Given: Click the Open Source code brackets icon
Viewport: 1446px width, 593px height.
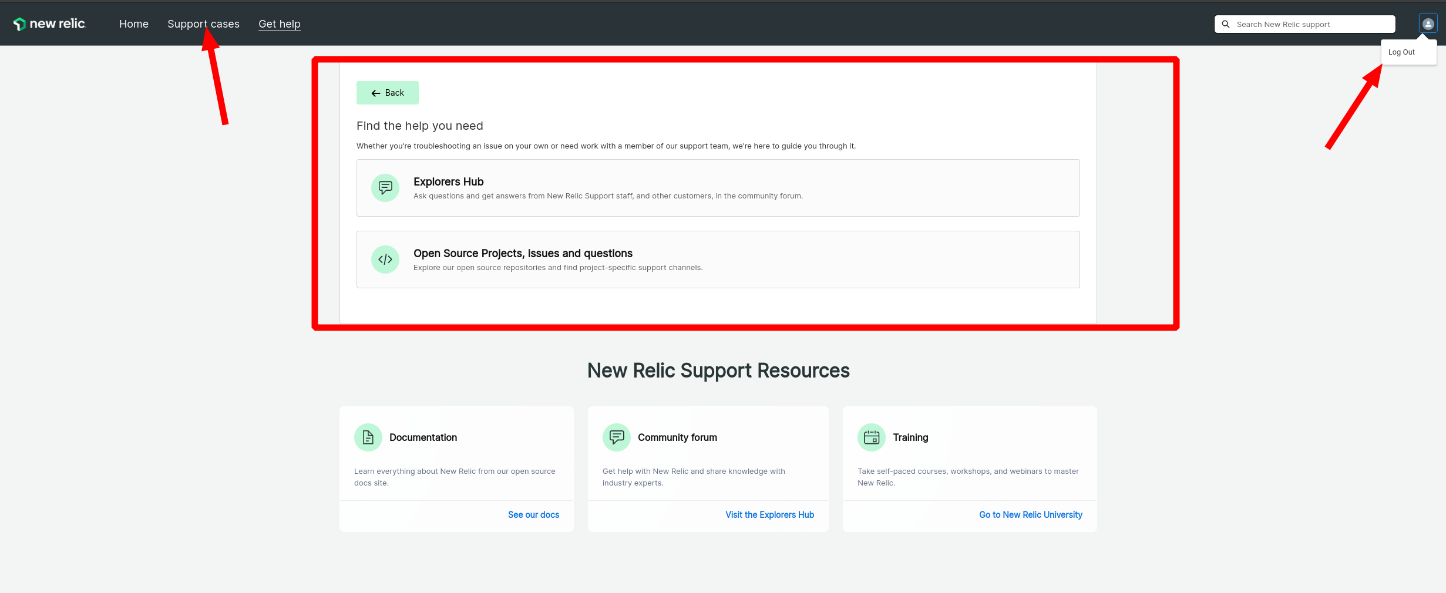Looking at the screenshot, I should 385,260.
